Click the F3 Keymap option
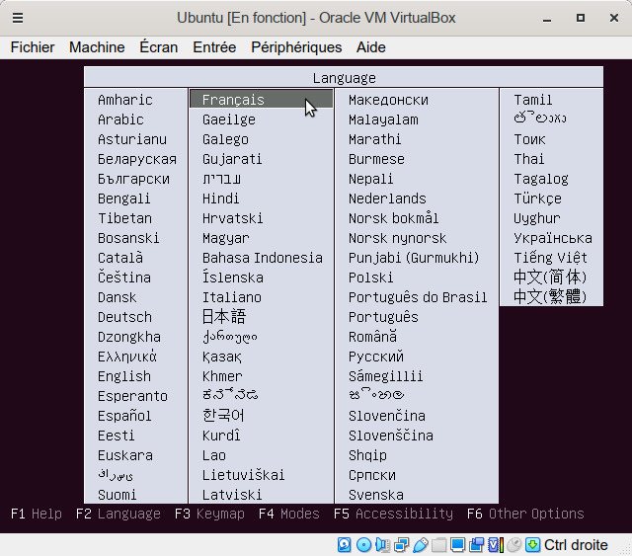This screenshot has height=556, width=632. [208, 514]
